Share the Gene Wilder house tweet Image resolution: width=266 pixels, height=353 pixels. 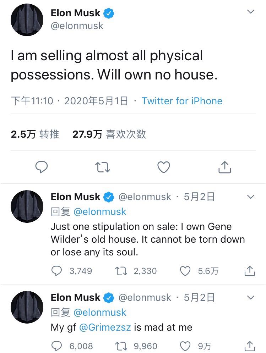click(x=250, y=271)
